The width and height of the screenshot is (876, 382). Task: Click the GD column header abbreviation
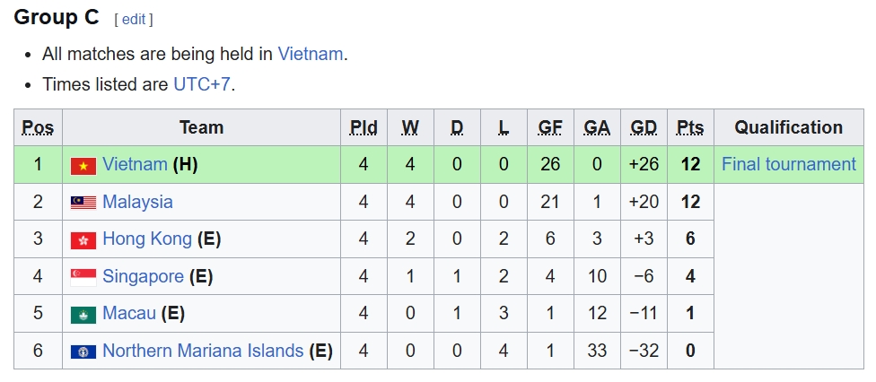coord(644,127)
